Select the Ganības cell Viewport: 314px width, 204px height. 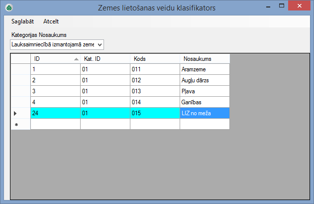click(x=205, y=102)
